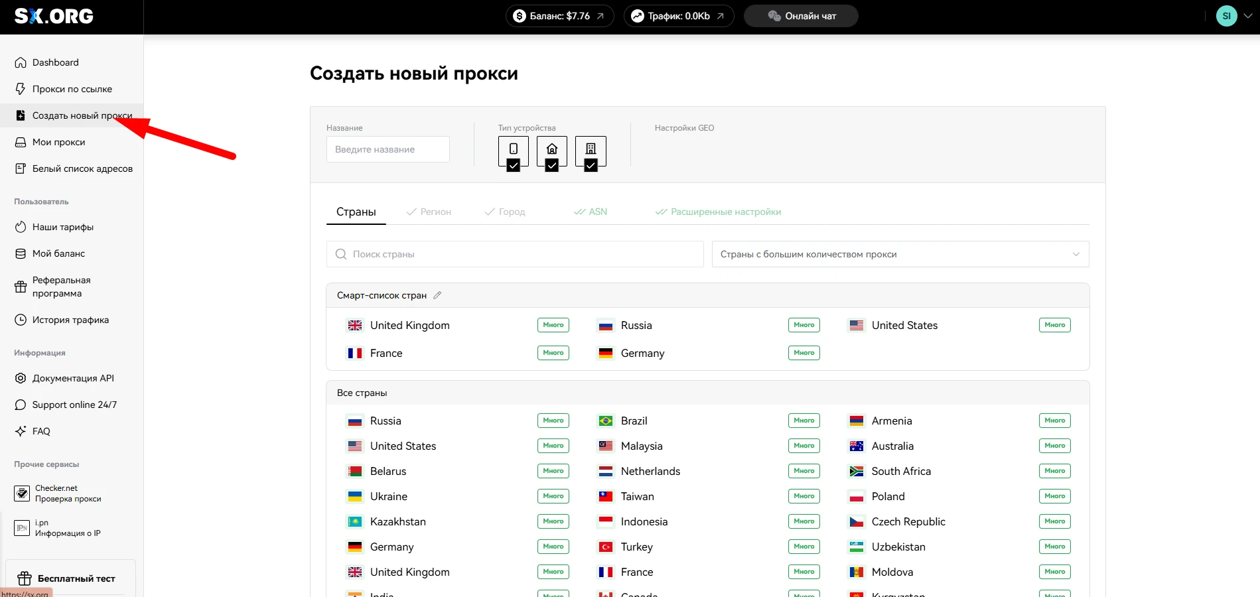Image resolution: width=1260 pixels, height=597 pixels.
Task: Click Много badge next to Brazil
Action: point(804,421)
